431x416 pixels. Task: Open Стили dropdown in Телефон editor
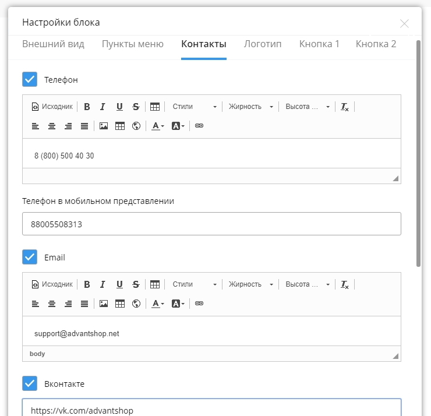point(194,107)
